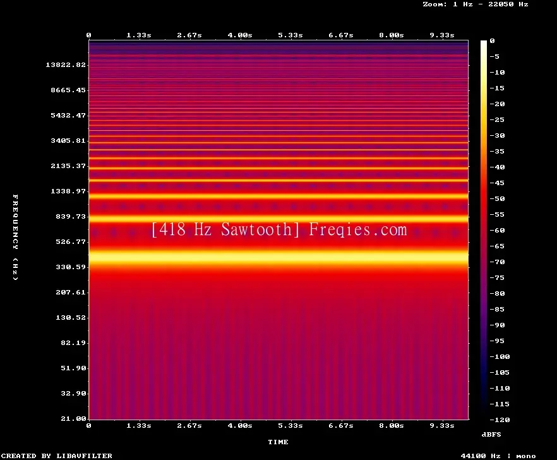Click 5.33s on the top time axis
This screenshot has width=557, height=460.
(290, 35)
